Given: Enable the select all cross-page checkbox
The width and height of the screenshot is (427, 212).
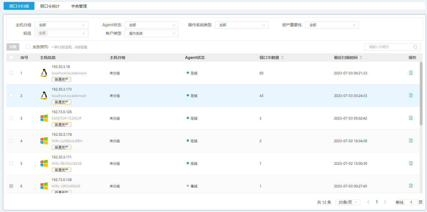Looking at the screenshot, I should pos(28,47).
